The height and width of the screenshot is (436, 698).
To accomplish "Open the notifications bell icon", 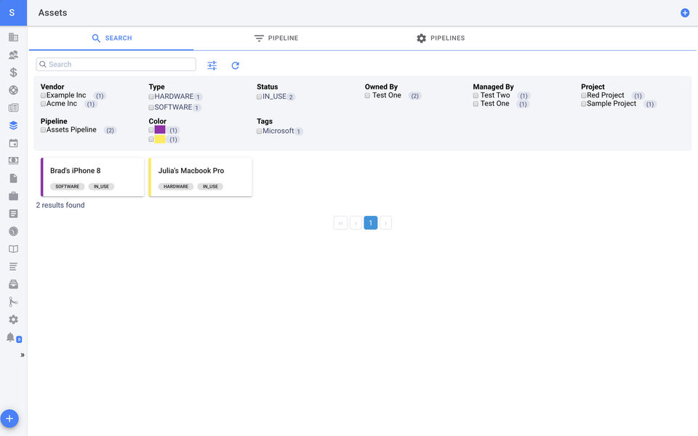I will (11, 337).
